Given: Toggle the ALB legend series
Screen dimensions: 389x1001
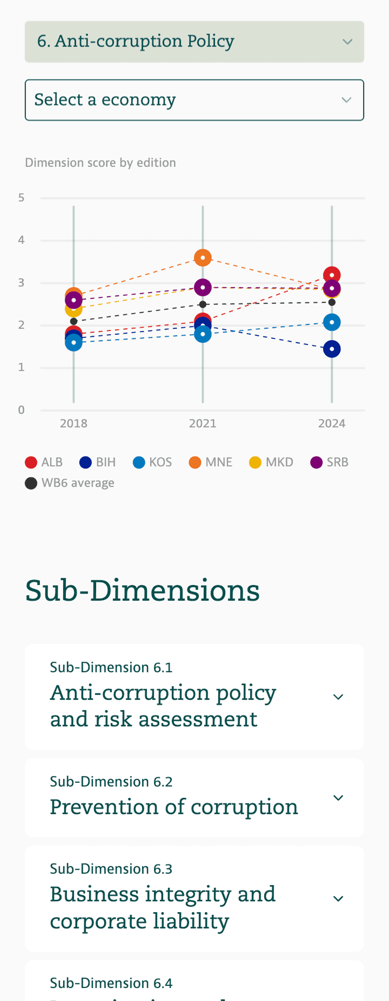Looking at the screenshot, I should 44,462.
